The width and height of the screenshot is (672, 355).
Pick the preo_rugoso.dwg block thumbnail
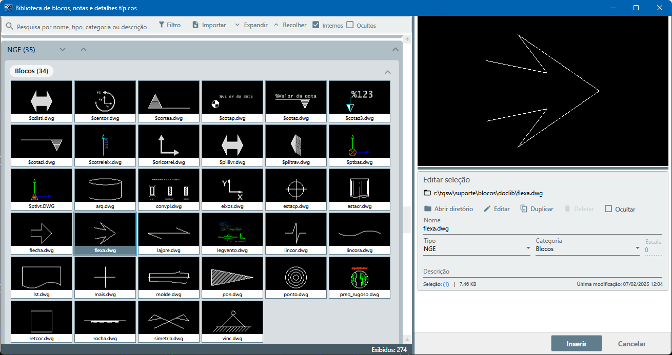point(359,277)
